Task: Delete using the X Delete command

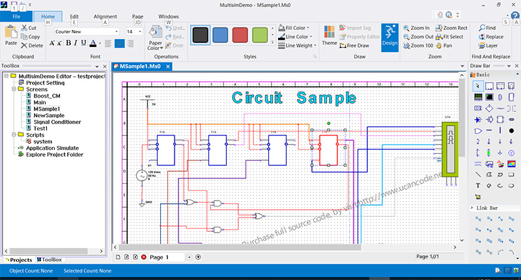Action: pyautogui.click(x=32, y=46)
